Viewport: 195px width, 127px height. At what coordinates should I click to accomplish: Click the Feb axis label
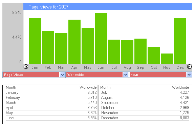(x=48, y=67)
